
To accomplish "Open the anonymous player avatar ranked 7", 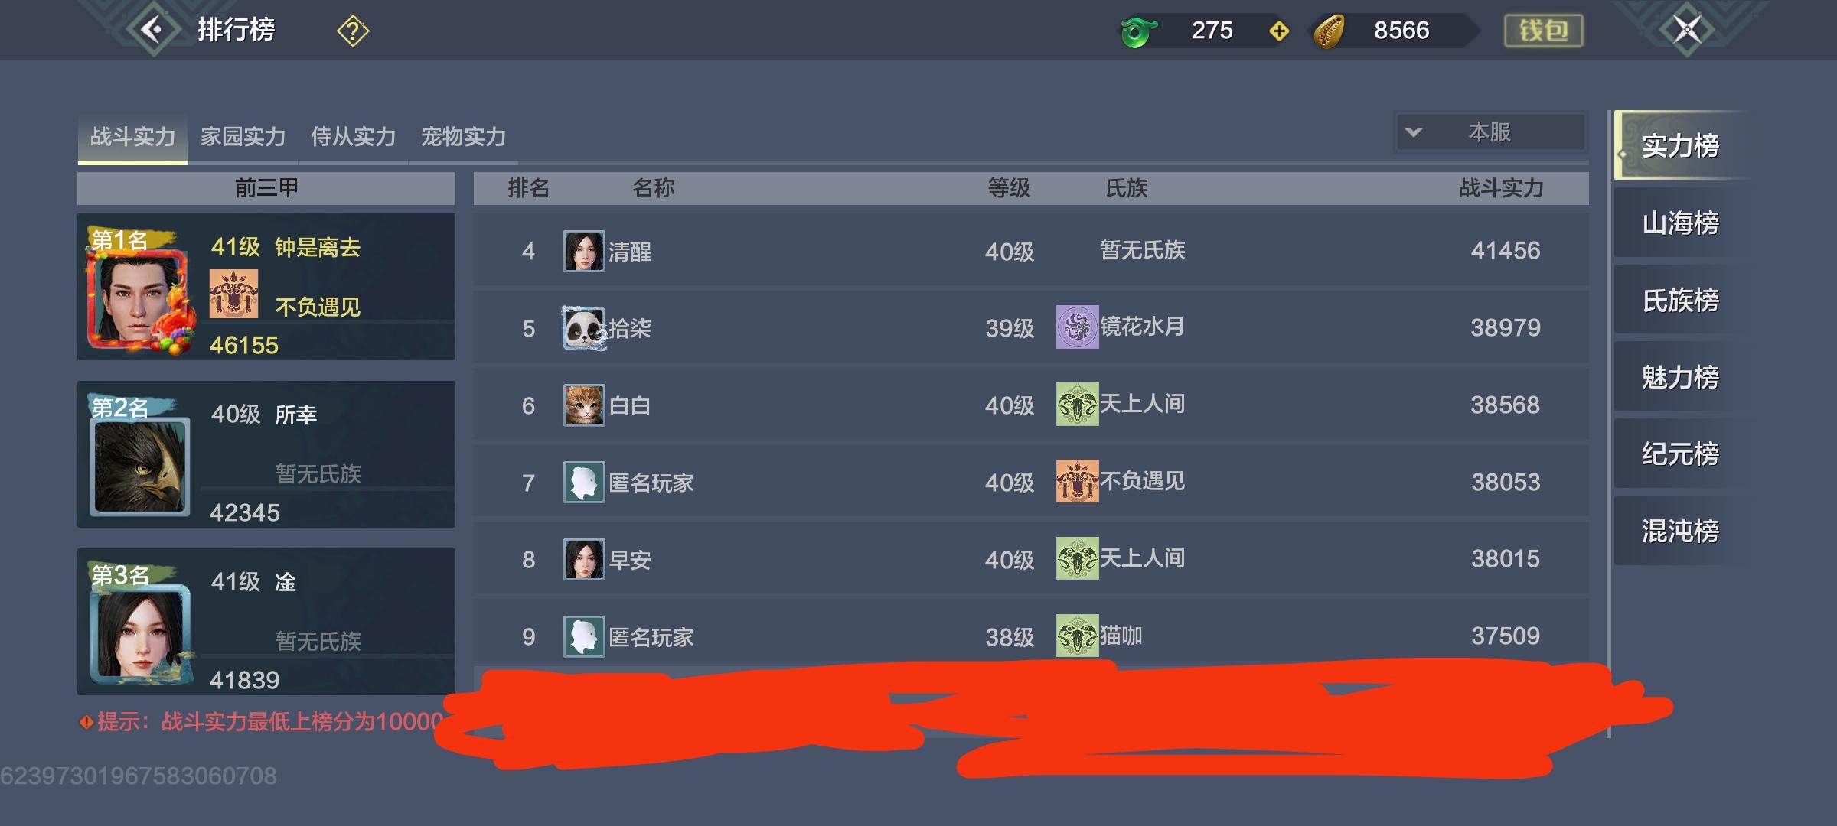I will [x=584, y=483].
